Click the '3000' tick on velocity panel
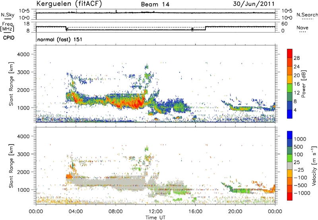The image size is (318, 220). coord(23,154)
